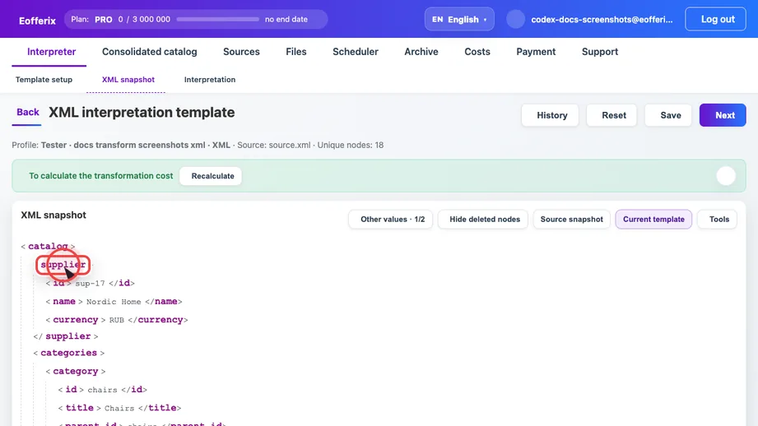
Task: Click the Plan PRO label
Action: (x=91, y=19)
